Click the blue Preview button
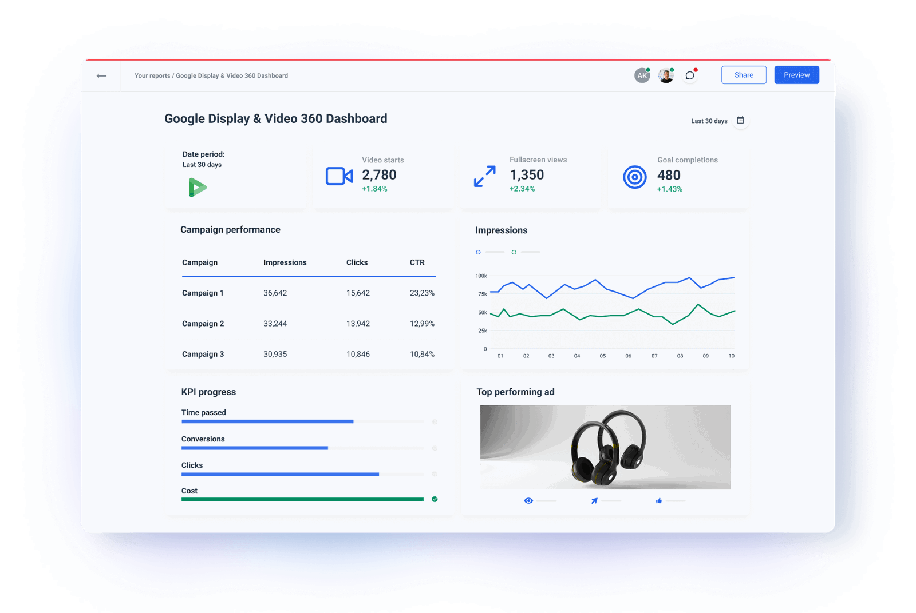The height and width of the screenshot is (613, 916). [796, 75]
